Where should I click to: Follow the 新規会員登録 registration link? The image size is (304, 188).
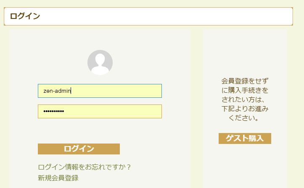tap(58, 178)
